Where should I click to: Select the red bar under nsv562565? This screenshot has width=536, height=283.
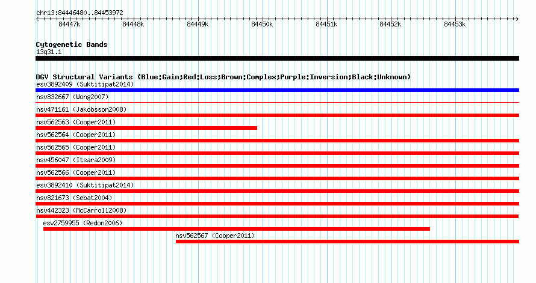[277, 153]
